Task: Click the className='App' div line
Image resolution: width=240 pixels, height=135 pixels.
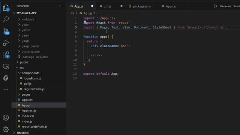Action: pyautogui.click(x=110, y=46)
